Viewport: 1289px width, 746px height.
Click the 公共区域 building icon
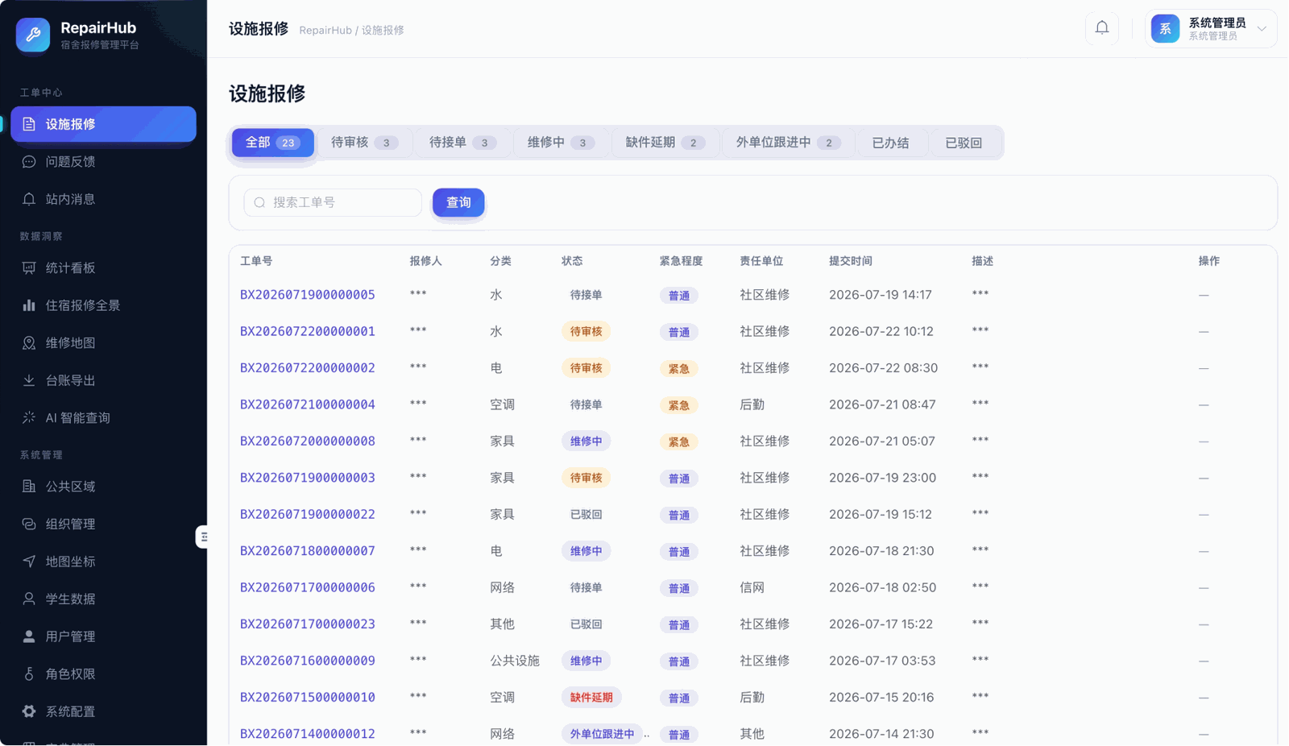pyautogui.click(x=29, y=487)
